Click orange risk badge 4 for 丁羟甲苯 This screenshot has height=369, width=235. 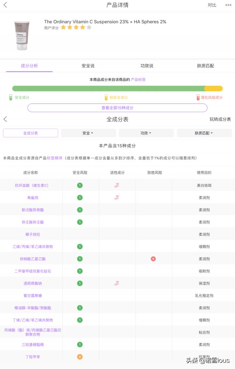pyautogui.click(x=80, y=357)
